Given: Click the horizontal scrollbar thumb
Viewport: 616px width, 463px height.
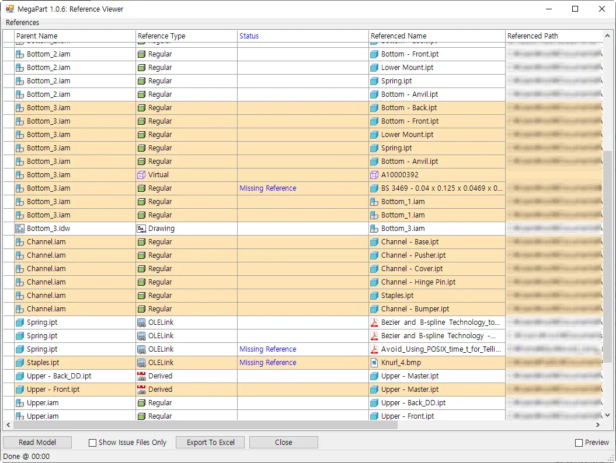Looking at the screenshot, I should click(x=206, y=425).
